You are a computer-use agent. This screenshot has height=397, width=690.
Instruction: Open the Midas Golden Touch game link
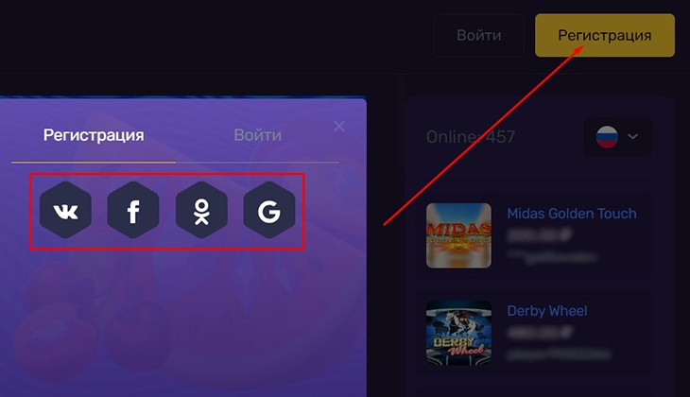pos(572,214)
